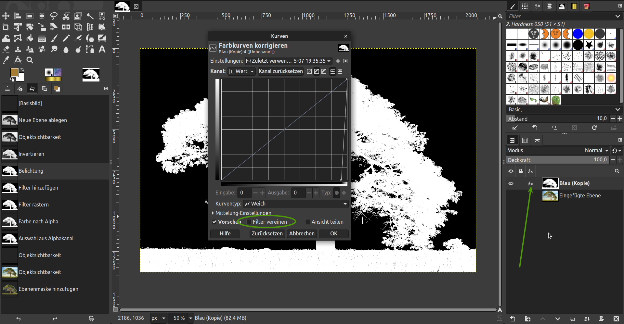Click the foreground color swatch
The image size is (624, 324).
click(x=14, y=72)
